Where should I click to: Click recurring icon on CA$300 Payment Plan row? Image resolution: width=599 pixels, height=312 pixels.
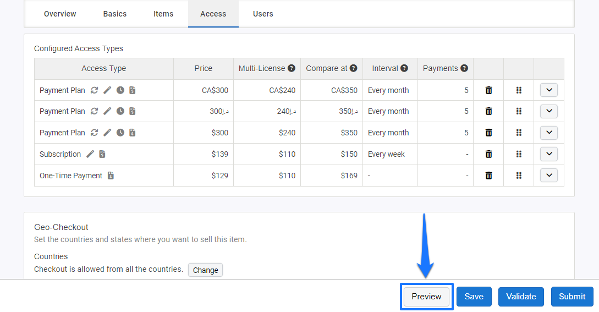point(94,90)
